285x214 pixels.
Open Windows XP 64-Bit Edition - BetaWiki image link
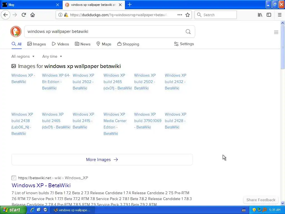pos(56,82)
